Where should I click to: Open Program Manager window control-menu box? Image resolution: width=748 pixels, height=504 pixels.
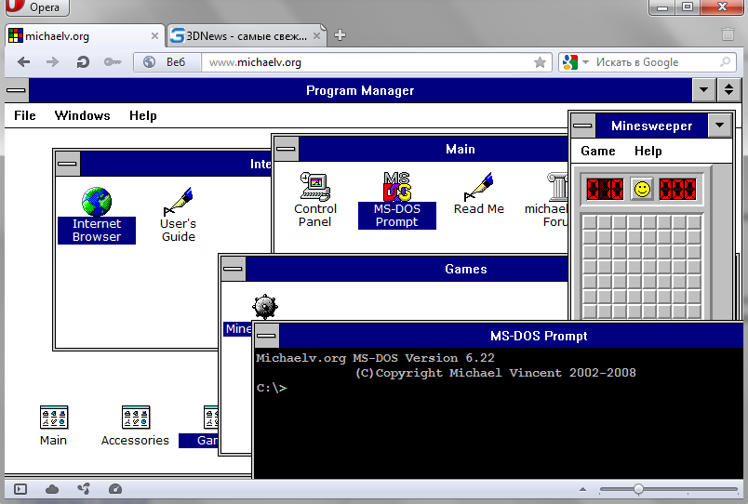pos(17,90)
